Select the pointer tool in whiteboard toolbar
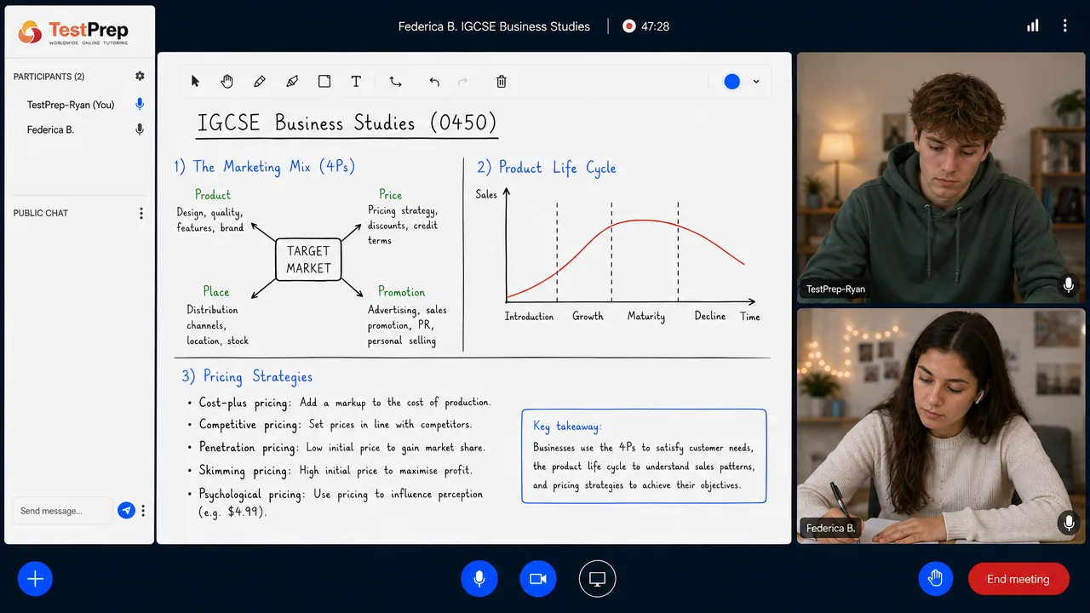 pos(195,82)
